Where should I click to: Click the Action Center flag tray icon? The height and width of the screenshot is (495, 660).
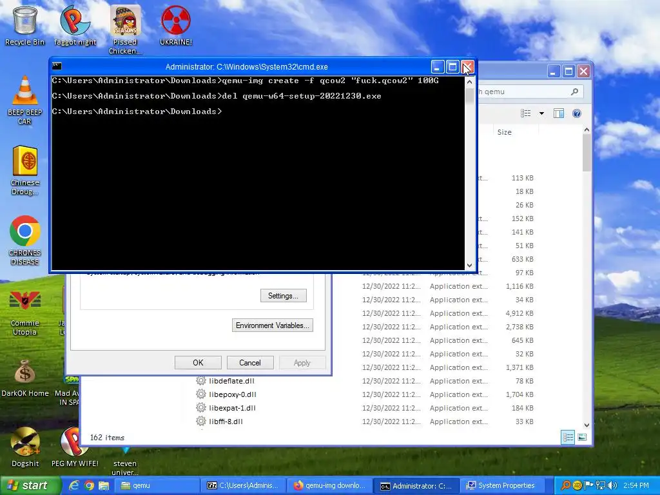coord(589,485)
